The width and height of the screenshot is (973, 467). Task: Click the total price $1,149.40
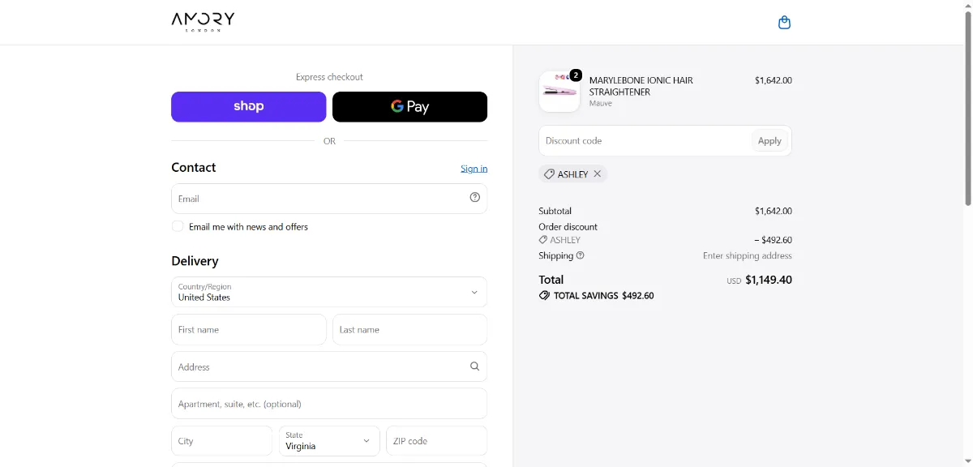tap(769, 280)
